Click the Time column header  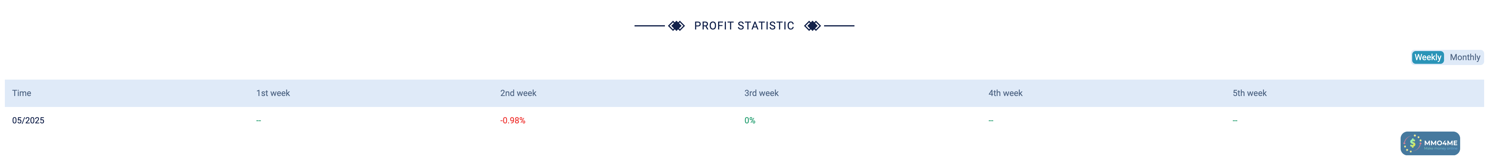coord(22,93)
